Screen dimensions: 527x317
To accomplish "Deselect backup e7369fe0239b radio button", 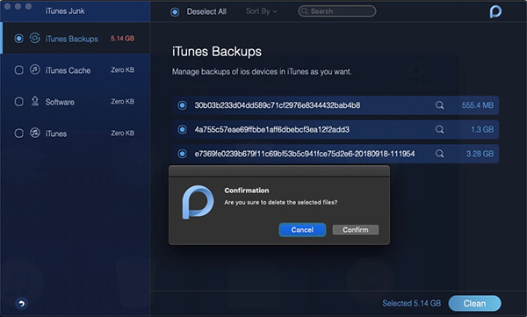I will [182, 154].
